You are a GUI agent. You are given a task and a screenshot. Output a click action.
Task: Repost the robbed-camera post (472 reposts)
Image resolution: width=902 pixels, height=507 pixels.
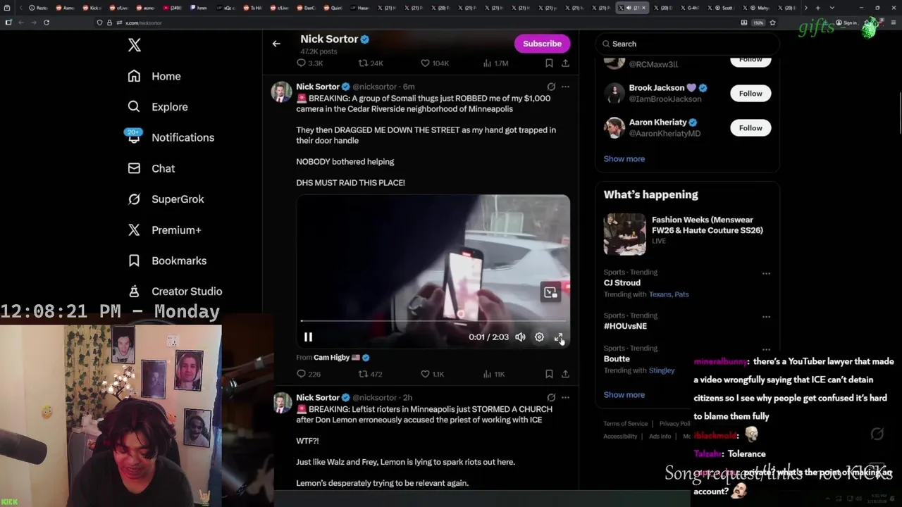(x=370, y=374)
